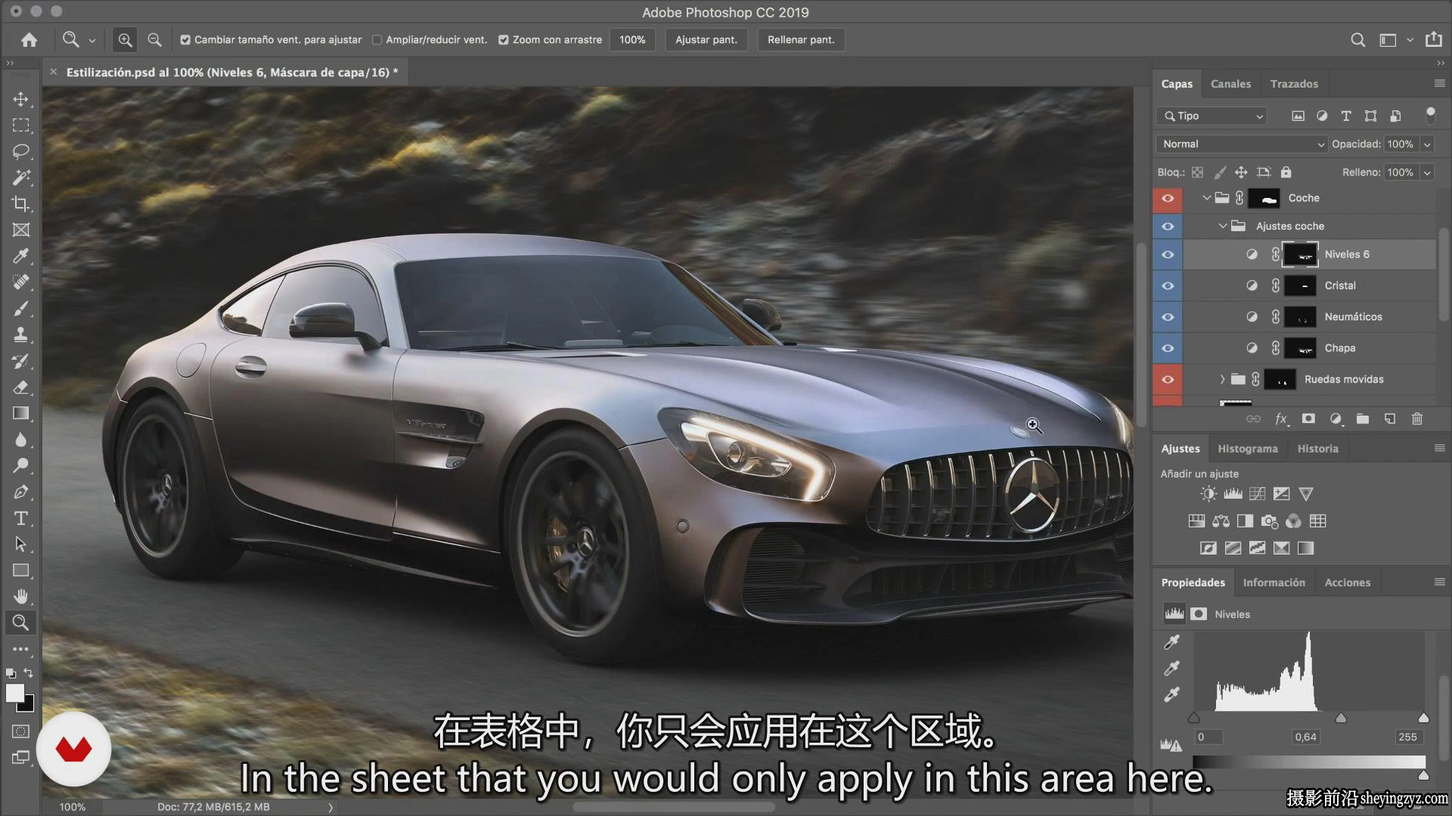Select the Horizontal Type tool
Screen dimensions: 1452x816
(x=20, y=518)
